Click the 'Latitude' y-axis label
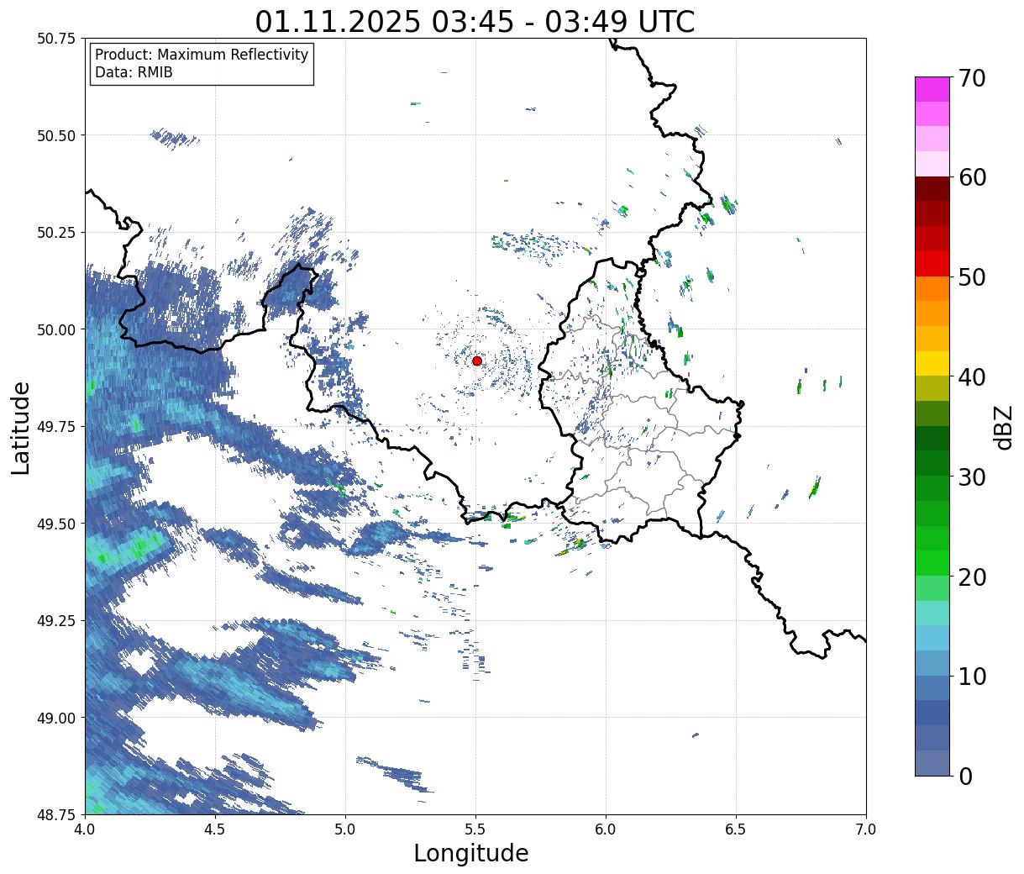 click(21, 427)
